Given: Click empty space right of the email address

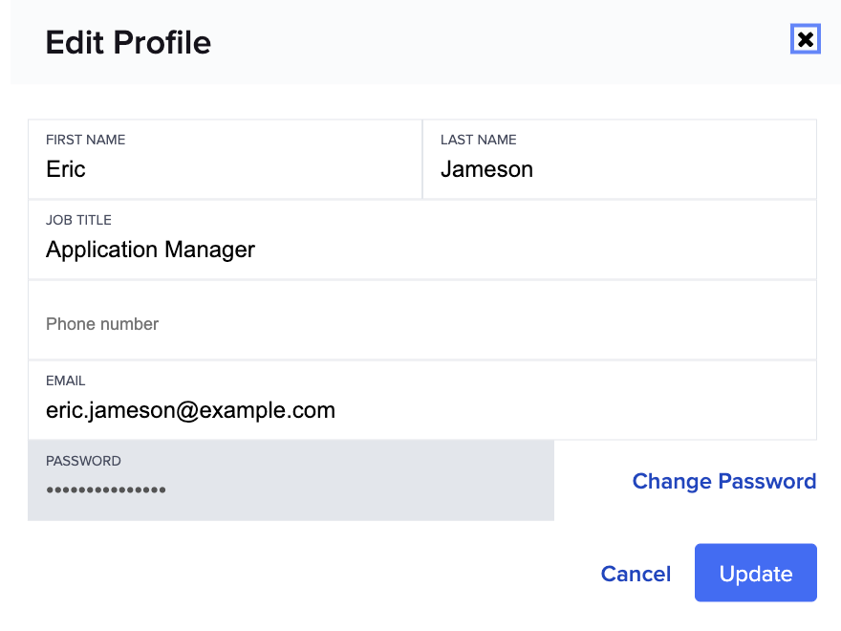Looking at the screenshot, I should point(573,410).
